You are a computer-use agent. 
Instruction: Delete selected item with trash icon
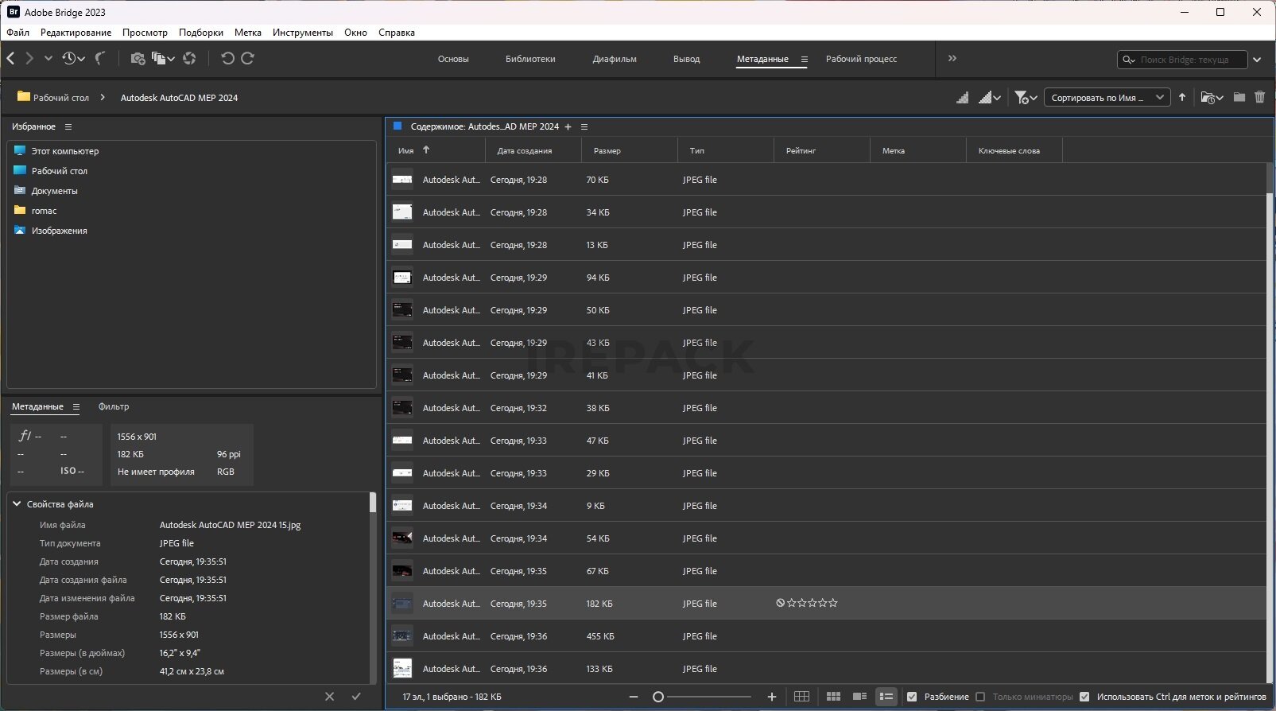[1259, 97]
